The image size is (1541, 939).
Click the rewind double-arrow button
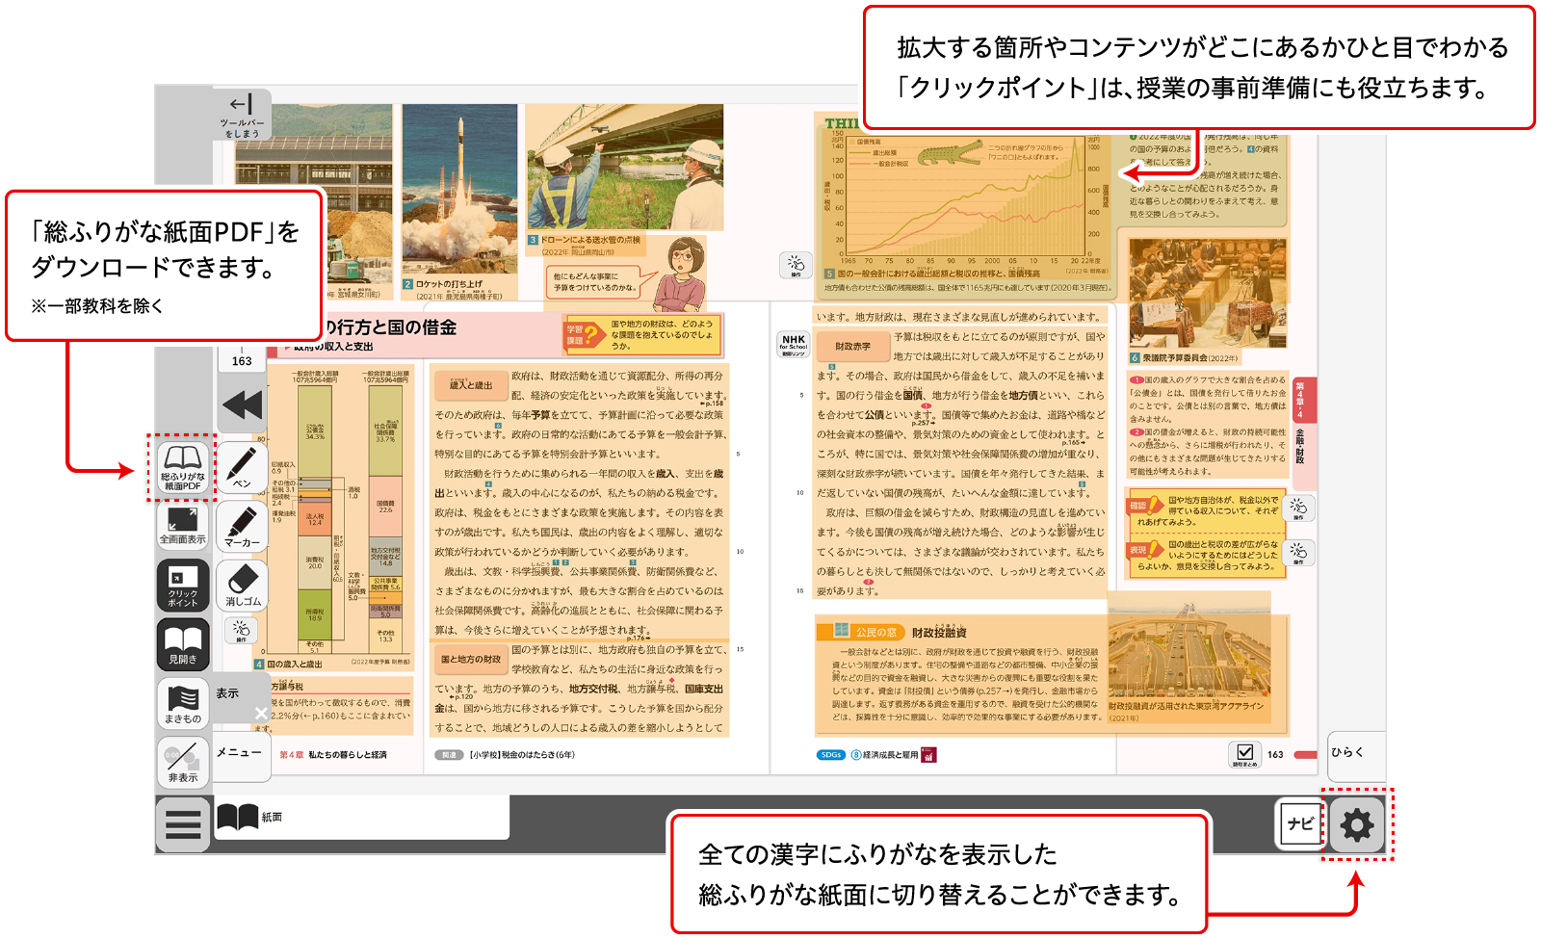(x=242, y=405)
